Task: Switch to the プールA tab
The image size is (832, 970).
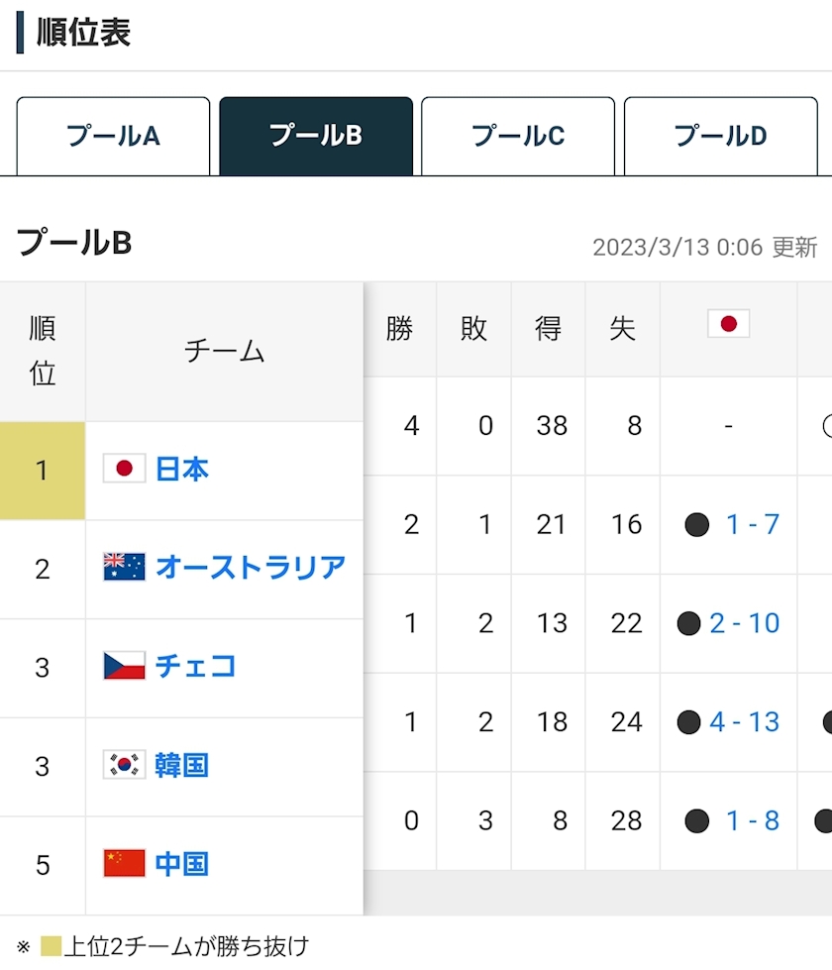Action: (x=113, y=136)
